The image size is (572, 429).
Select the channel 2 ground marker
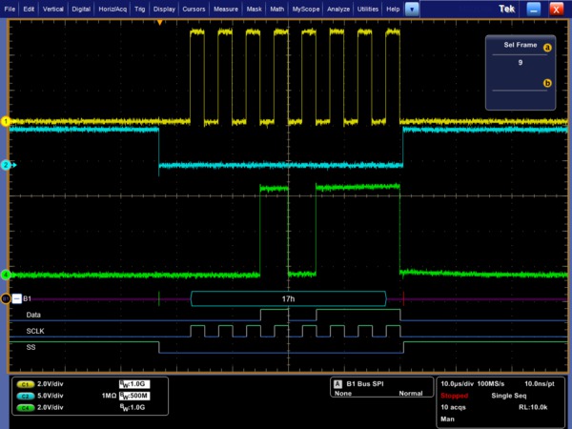click(x=5, y=165)
